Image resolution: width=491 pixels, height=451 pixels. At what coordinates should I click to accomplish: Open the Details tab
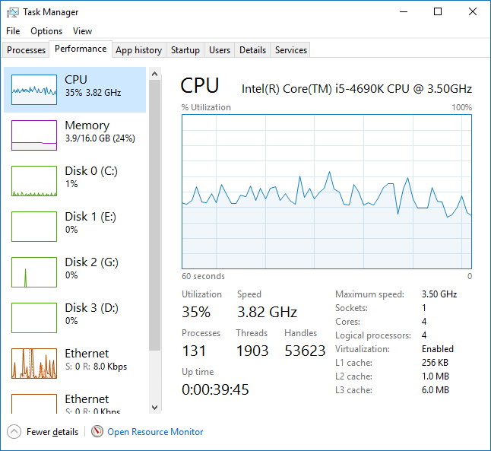click(252, 50)
